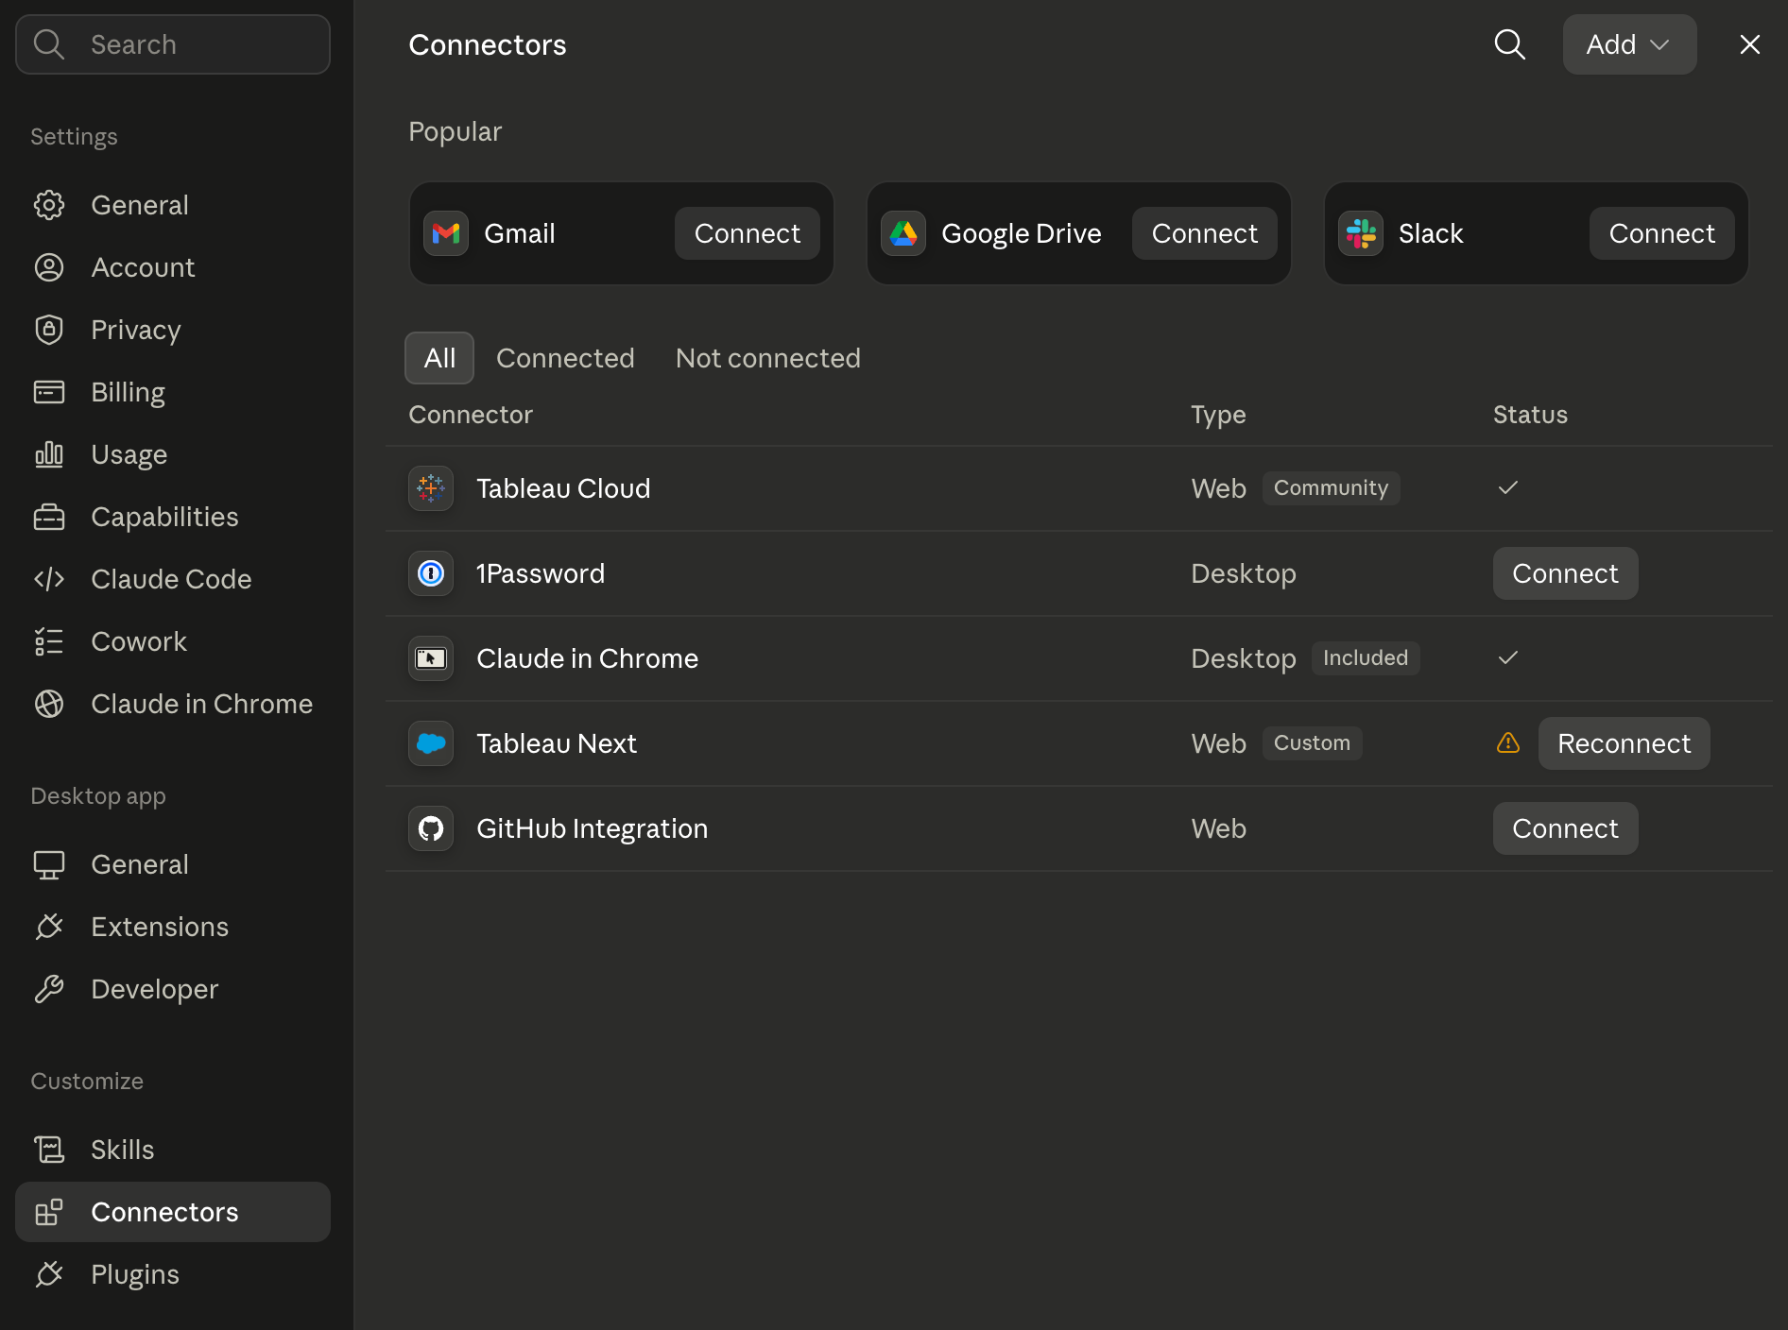View the Usage settings page
This screenshot has height=1330, width=1788.
(x=173, y=454)
